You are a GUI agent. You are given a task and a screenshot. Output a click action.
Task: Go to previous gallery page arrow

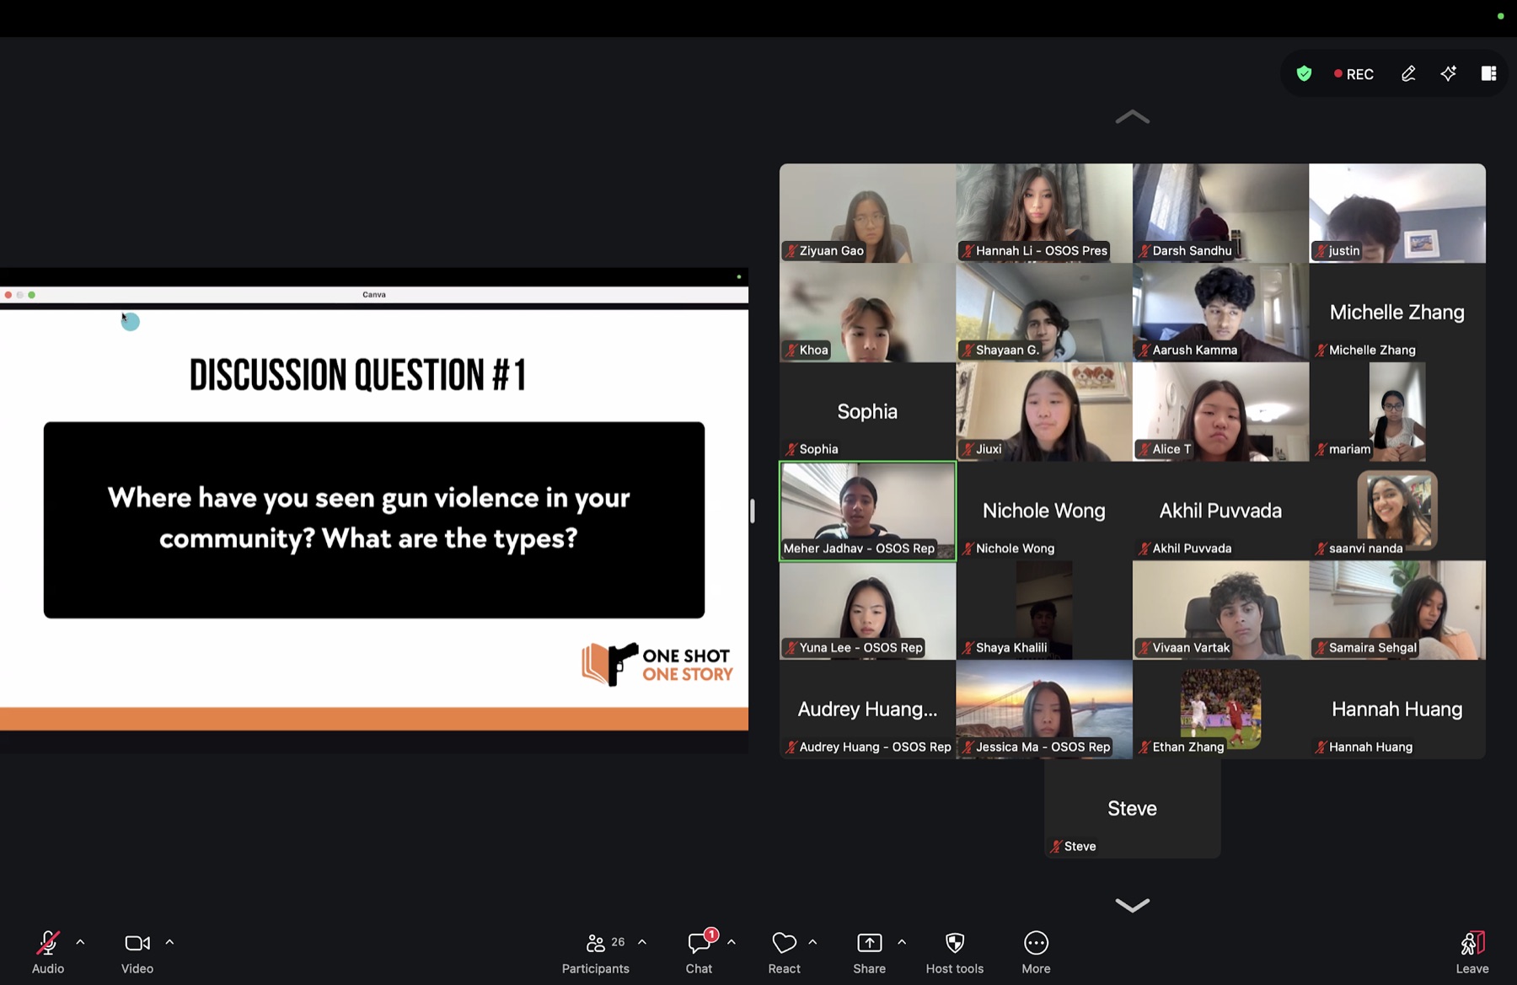1132,117
